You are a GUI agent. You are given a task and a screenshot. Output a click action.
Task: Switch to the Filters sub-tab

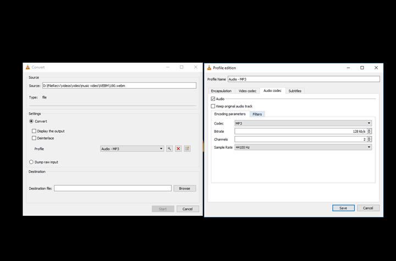[257, 115]
